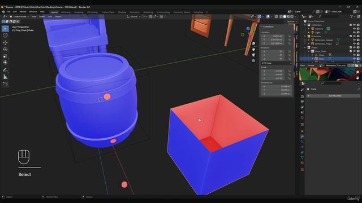Hide the Cube object eye icon
The width and height of the screenshot is (362, 203).
point(354,59)
